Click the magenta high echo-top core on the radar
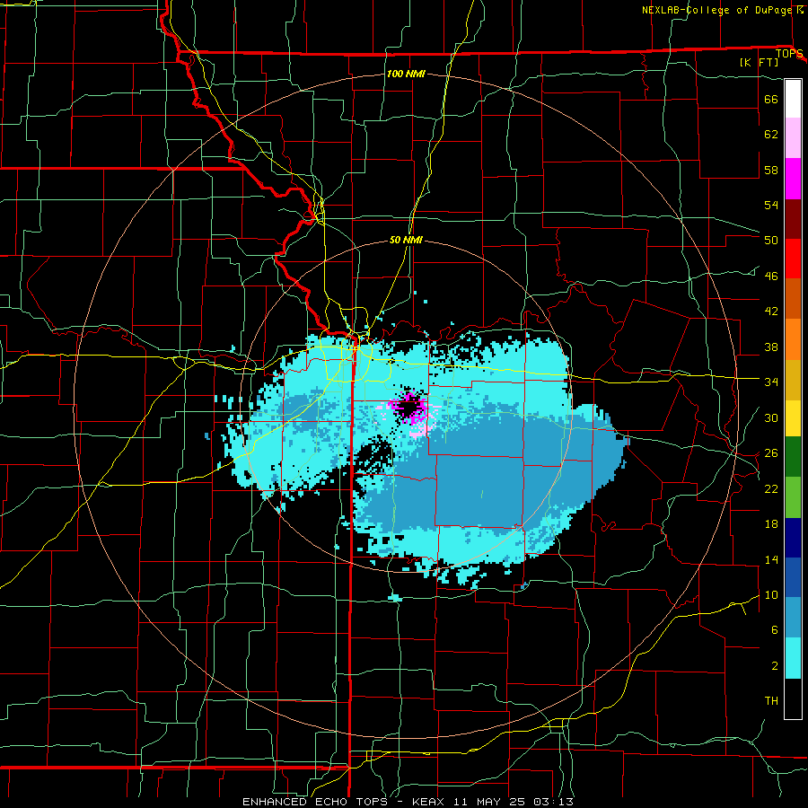808x808 pixels. pos(409,408)
